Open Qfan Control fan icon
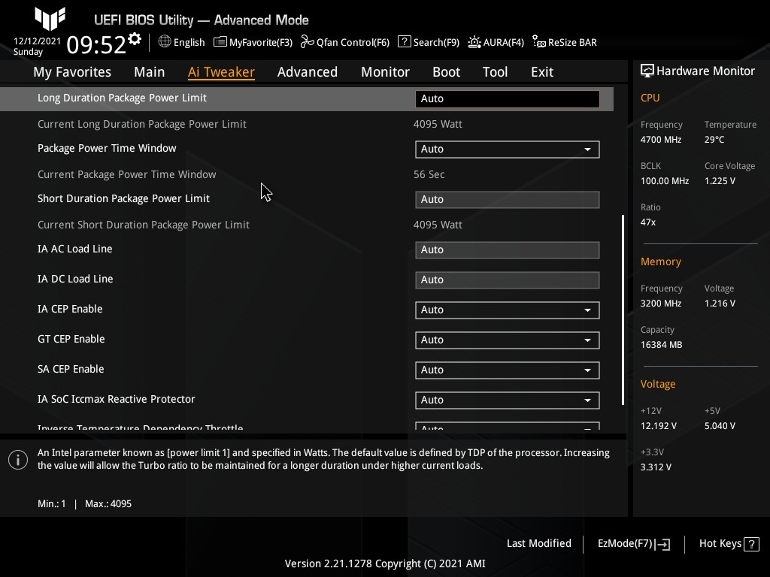Image resolution: width=770 pixels, height=577 pixels. pyautogui.click(x=307, y=42)
